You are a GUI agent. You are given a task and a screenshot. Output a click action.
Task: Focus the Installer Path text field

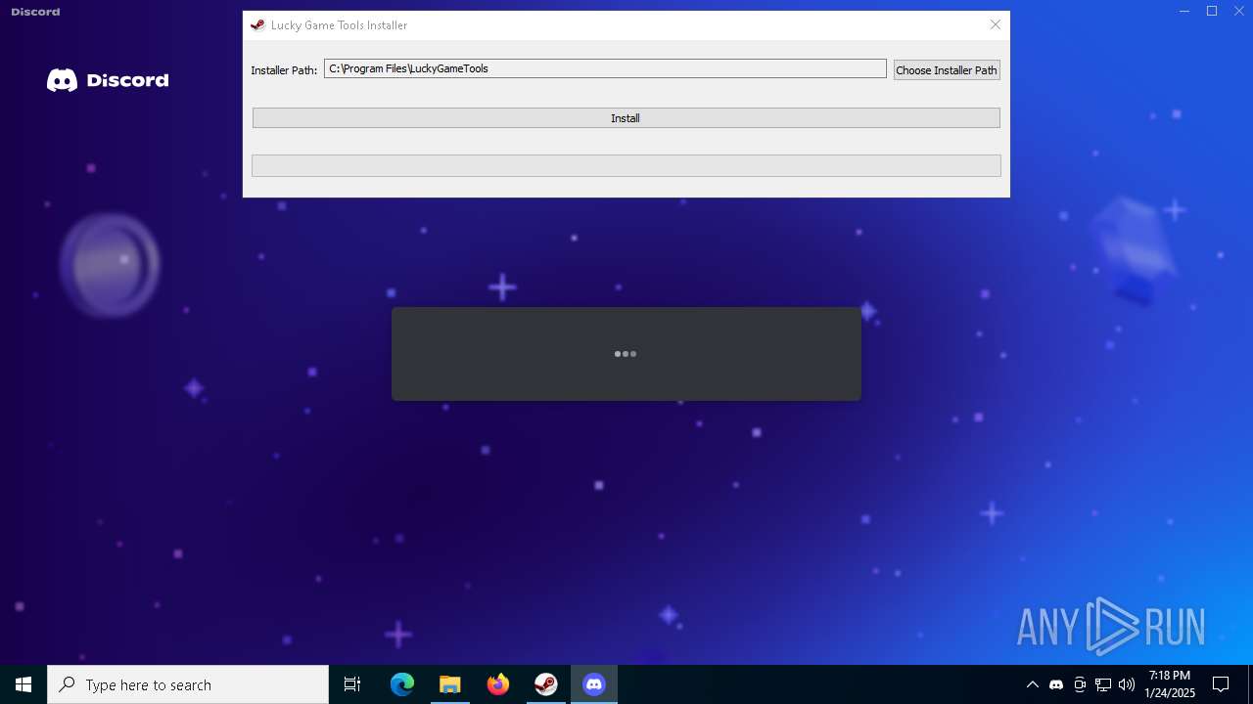(x=605, y=68)
